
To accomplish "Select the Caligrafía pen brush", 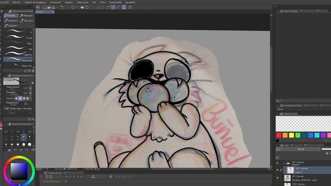I will [x=18, y=54].
